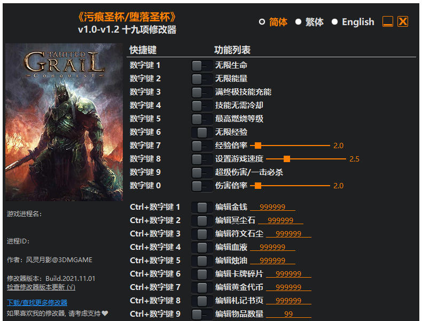This screenshot has width=422, height=321.
Task: Click 编辑冥尘石 value field
Action: [x=280, y=221]
